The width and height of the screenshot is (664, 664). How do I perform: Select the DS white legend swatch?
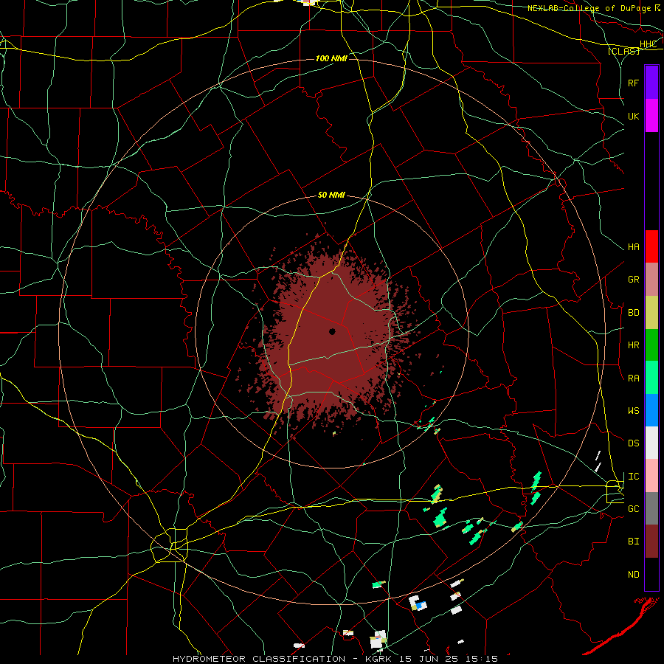tap(651, 443)
